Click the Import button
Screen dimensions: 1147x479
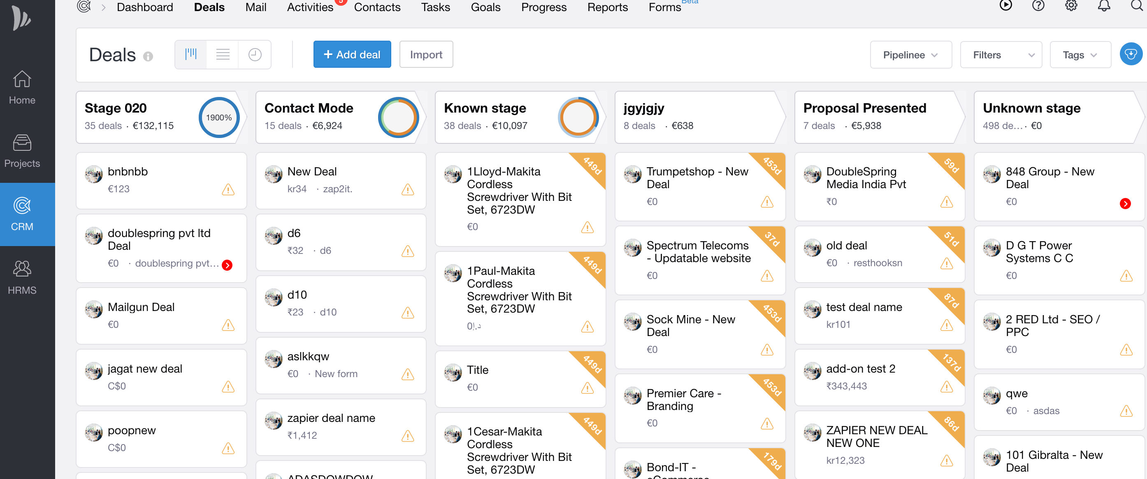click(x=426, y=54)
